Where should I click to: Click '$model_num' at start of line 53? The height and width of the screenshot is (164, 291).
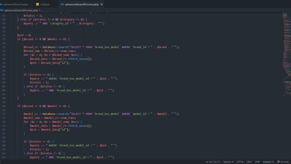pyautogui.click(x=31, y=118)
